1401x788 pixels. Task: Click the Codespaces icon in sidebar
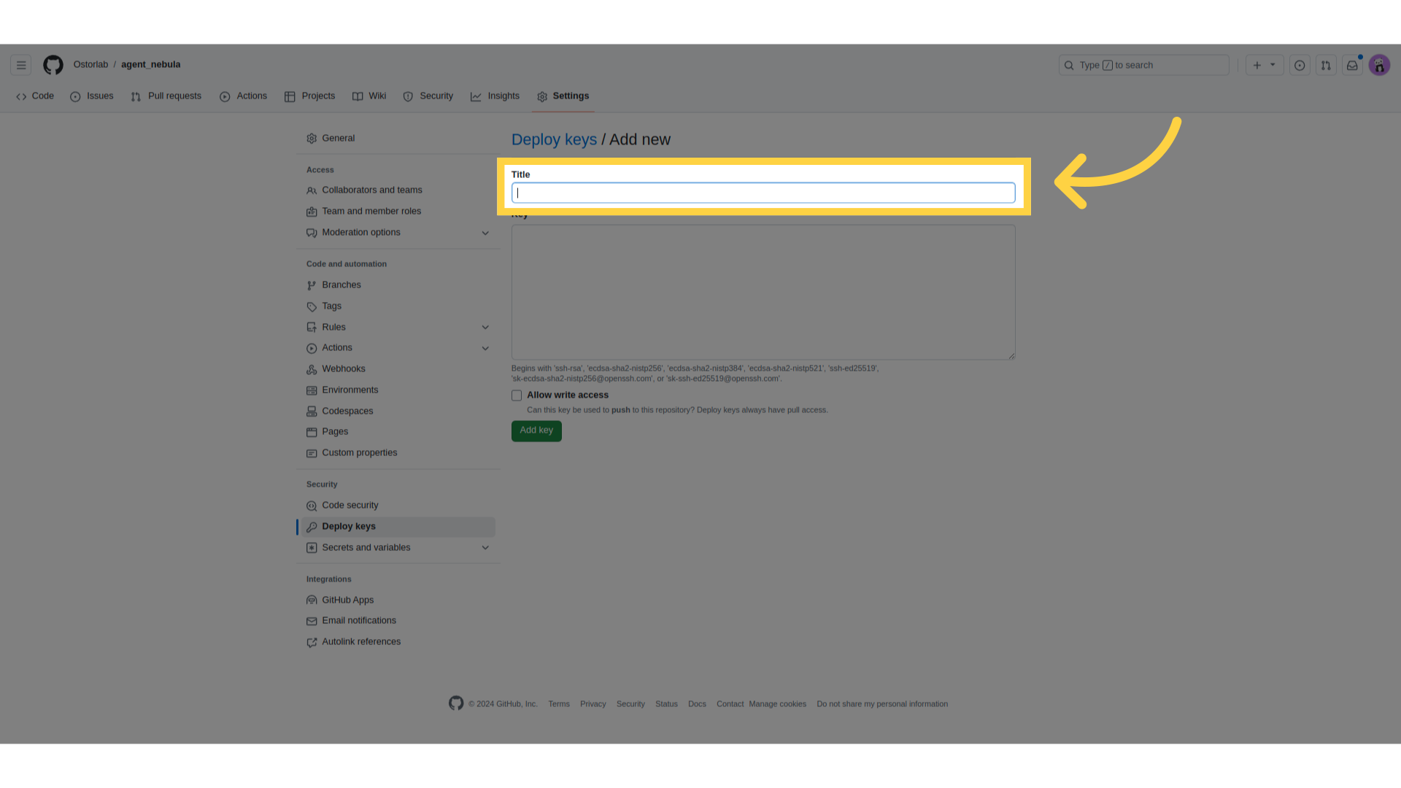(x=312, y=411)
